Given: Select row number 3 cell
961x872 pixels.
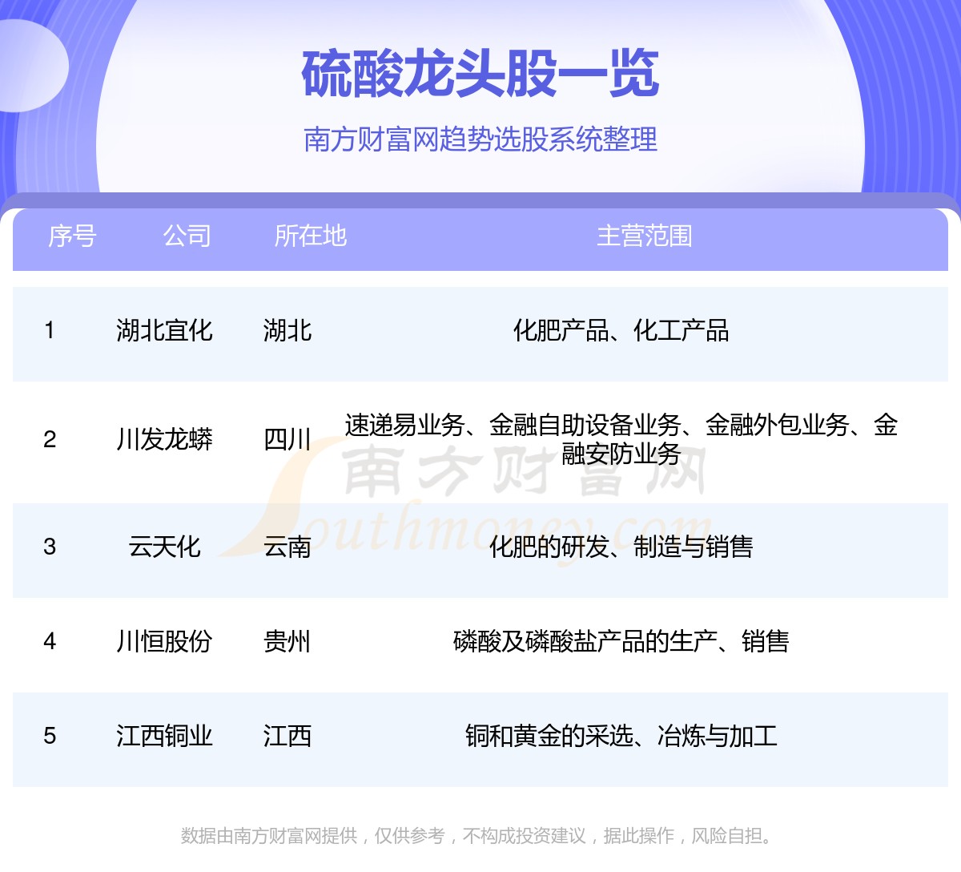Looking at the screenshot, I should tap(50, 547).
